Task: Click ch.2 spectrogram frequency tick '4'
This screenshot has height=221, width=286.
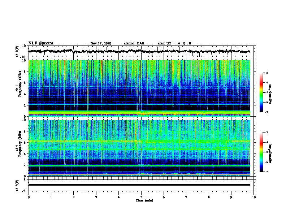Action: 25,154
